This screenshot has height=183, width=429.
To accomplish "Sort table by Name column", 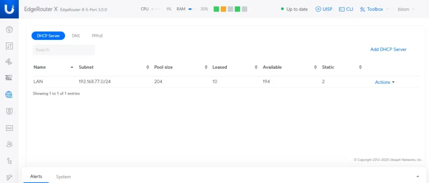I will tap(53, 67).
